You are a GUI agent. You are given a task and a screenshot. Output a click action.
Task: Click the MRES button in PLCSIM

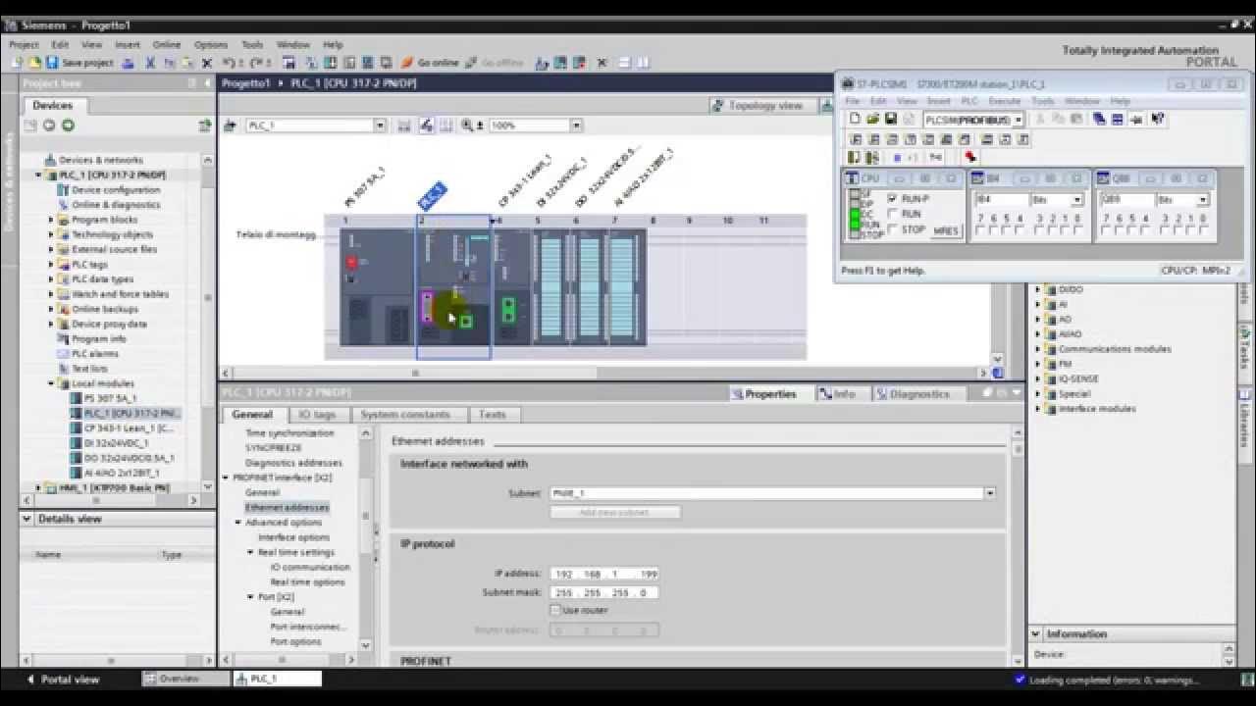point(946,230)
